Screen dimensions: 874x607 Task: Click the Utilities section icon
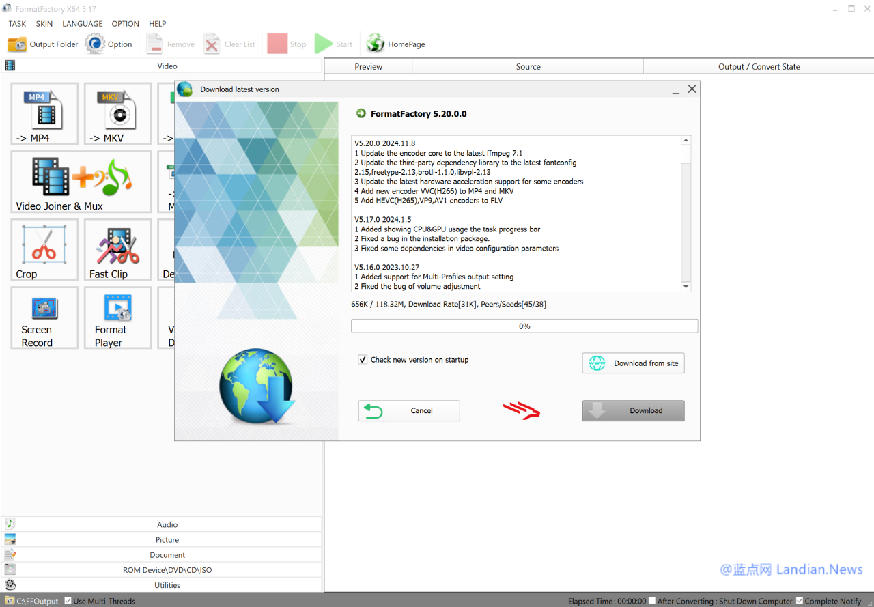10,584
